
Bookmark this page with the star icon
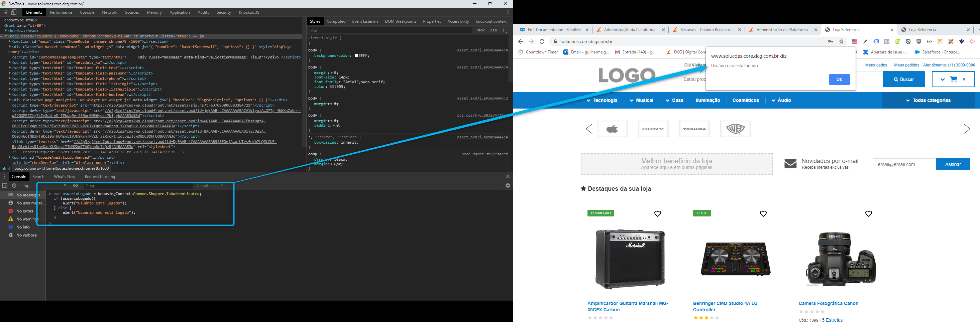[841, 41]
